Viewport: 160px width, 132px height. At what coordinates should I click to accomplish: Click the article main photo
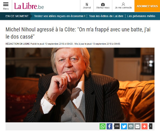[x=80, y=85]
